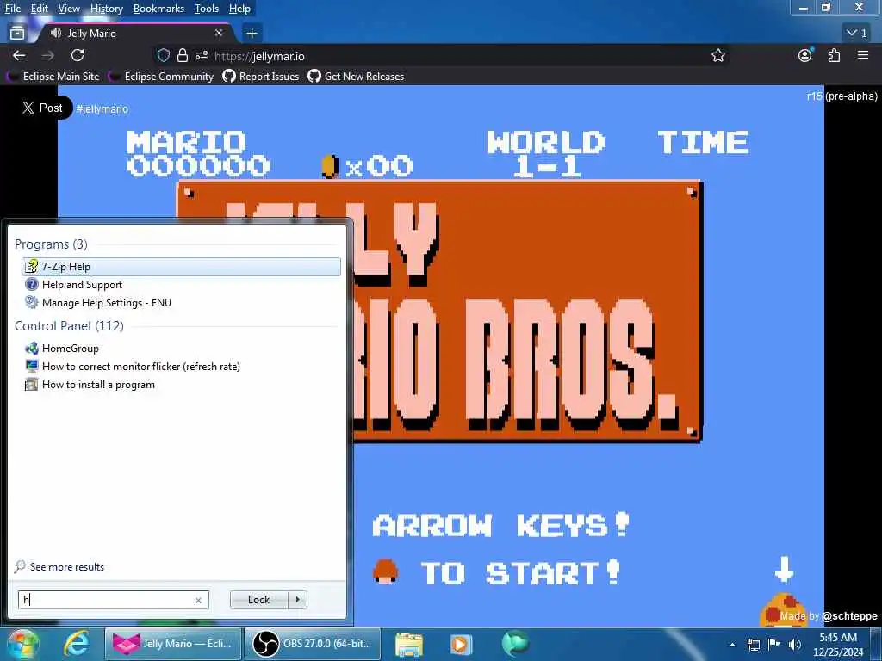Open the network tray icon
The width and height of the screenshot is (882, 661).
click(x=753, y=645)
